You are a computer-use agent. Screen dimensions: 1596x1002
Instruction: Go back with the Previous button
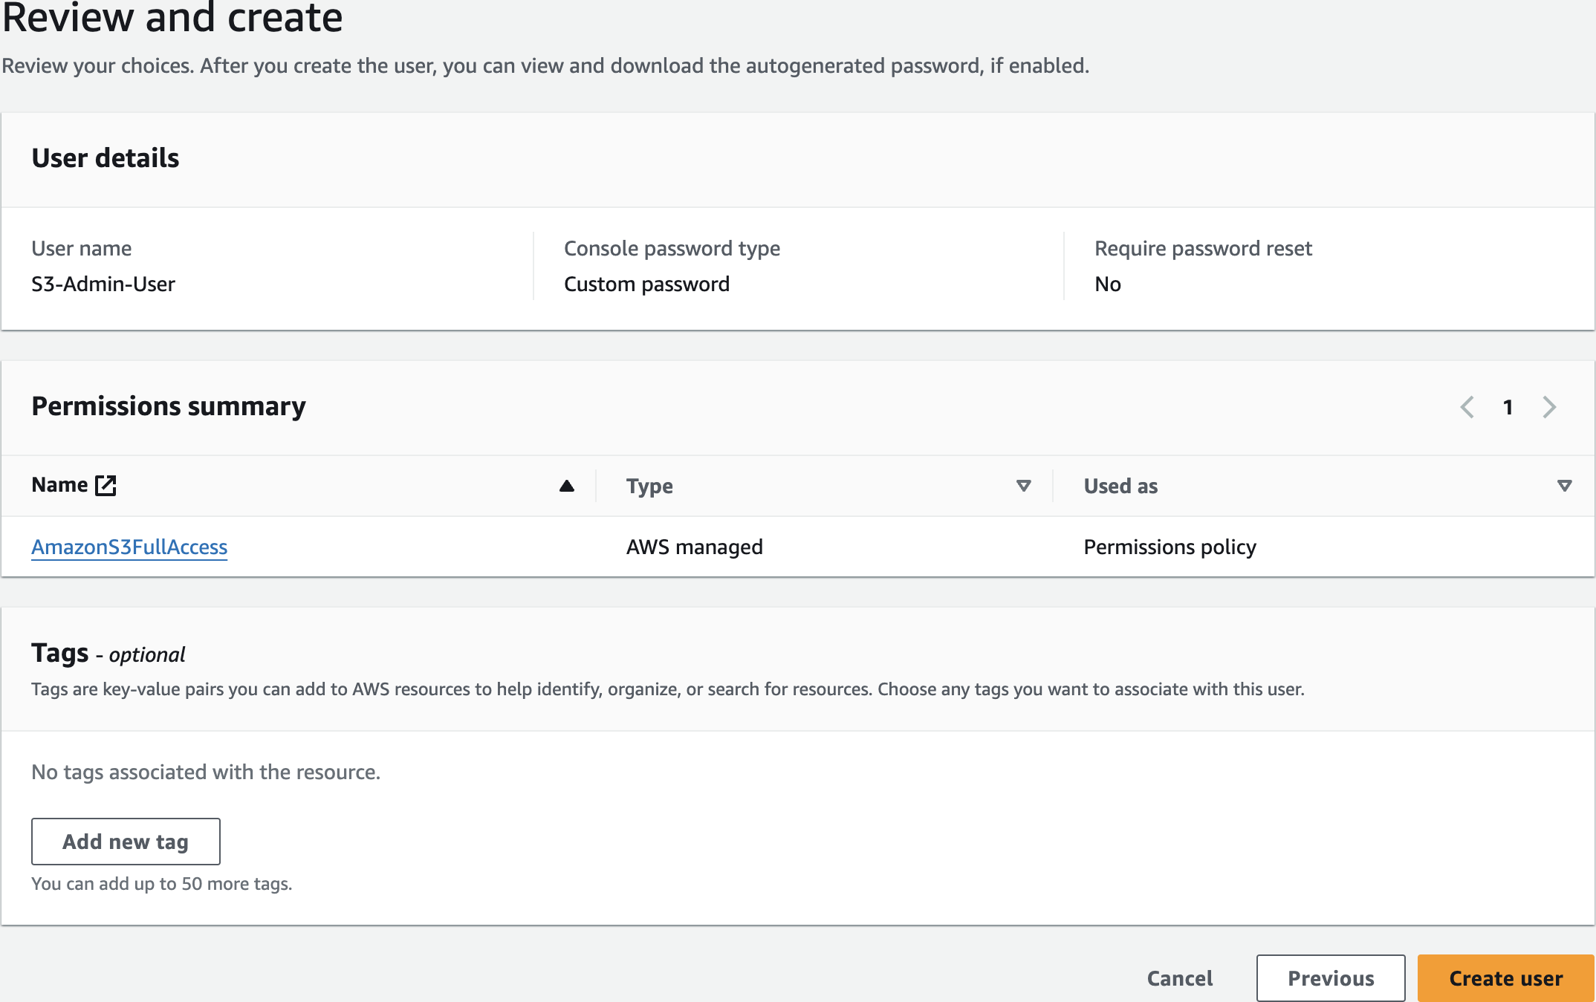coord(1330,978)
